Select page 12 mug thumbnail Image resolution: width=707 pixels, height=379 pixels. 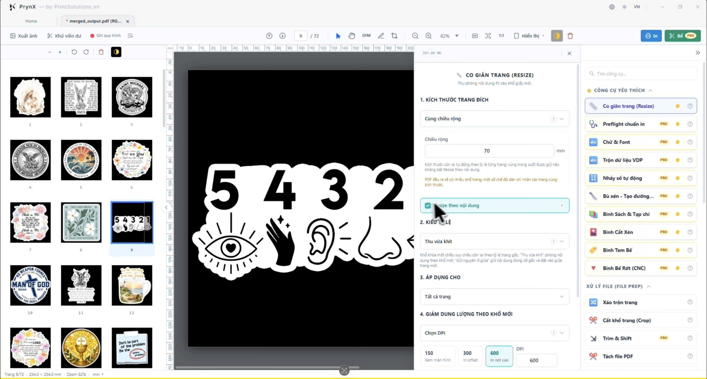pos(132,286)
